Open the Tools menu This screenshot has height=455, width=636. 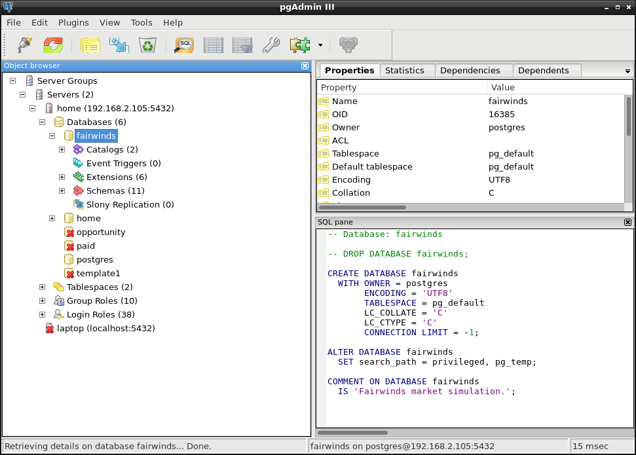click(141, 23)
